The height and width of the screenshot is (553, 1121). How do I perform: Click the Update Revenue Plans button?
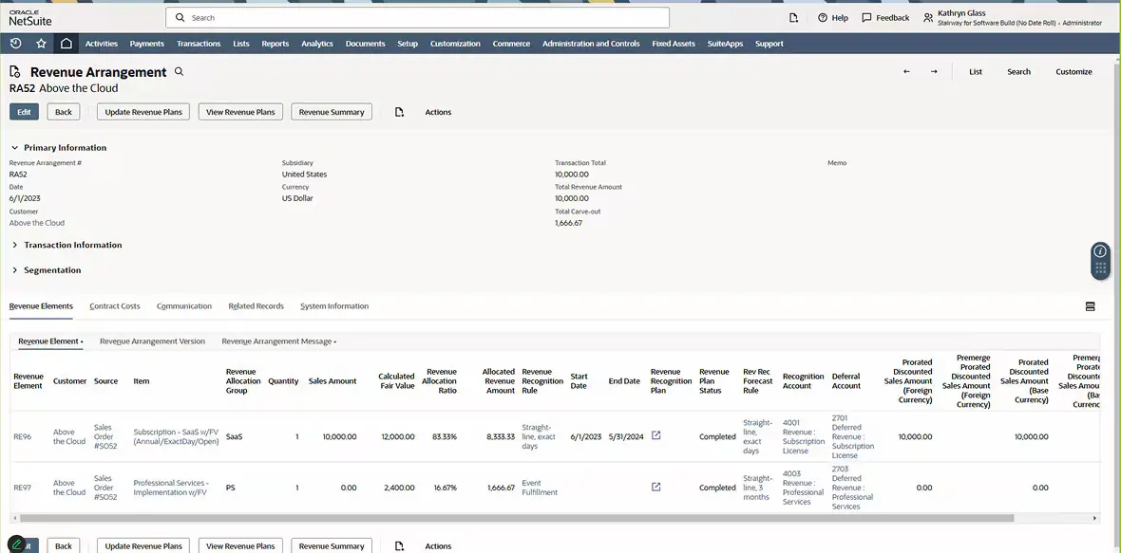(x=142, y=111)
